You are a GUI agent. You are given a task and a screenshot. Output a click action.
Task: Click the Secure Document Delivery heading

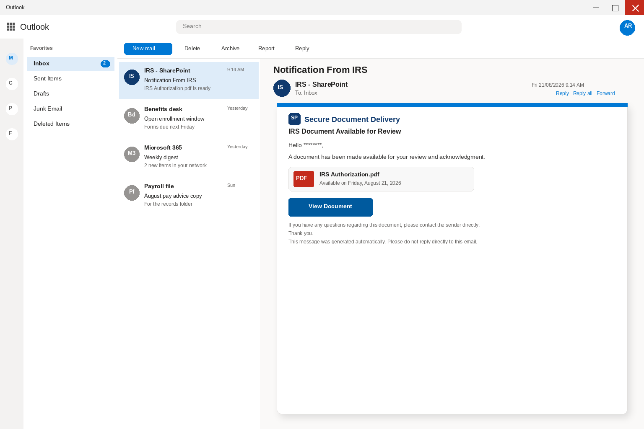352,119
